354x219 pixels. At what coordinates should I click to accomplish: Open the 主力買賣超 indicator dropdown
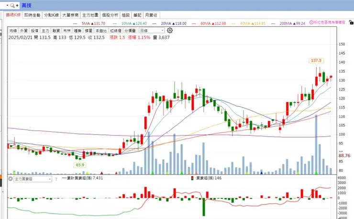33,179
